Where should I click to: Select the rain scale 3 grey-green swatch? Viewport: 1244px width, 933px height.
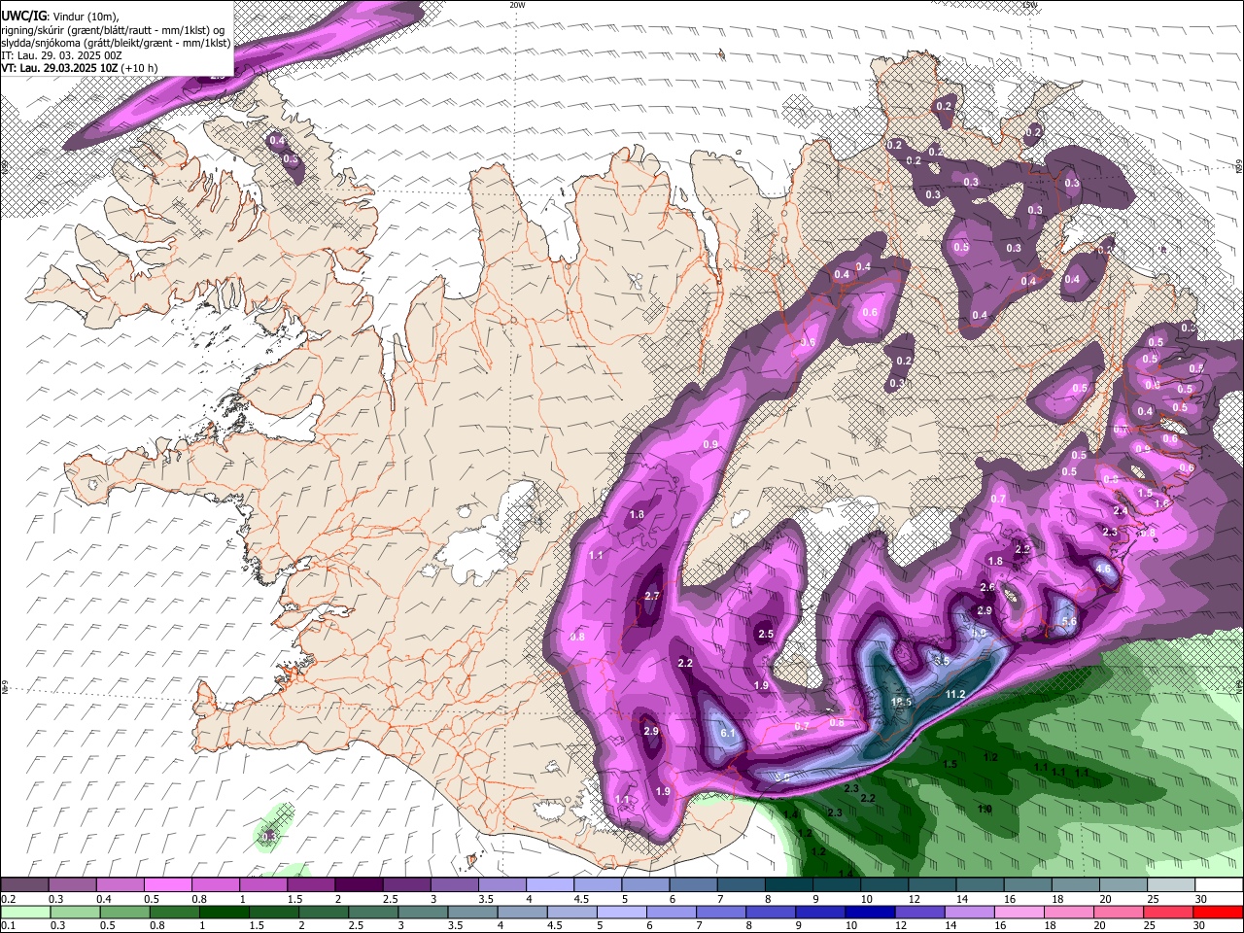pos(423,912)
